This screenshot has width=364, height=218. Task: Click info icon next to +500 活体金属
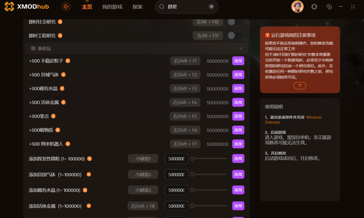click(63, 102)
